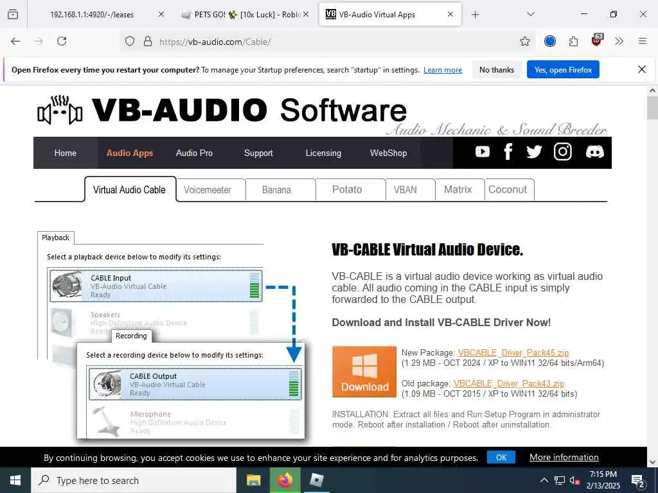This screenshot has height=493, width=658.
Task: Open a new tab with the plus icon
Action: pyautogui.click(x=475, y=15)
